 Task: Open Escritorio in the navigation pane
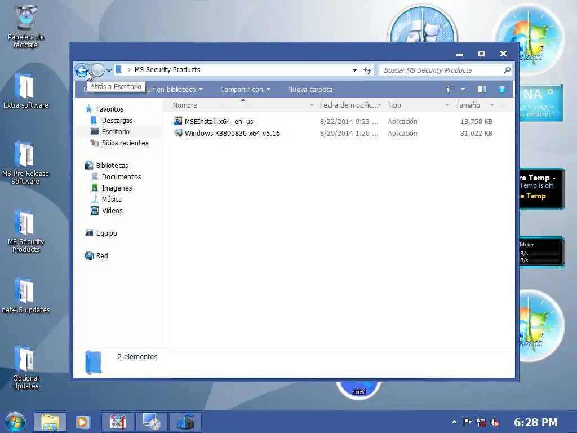click(116, 131)
